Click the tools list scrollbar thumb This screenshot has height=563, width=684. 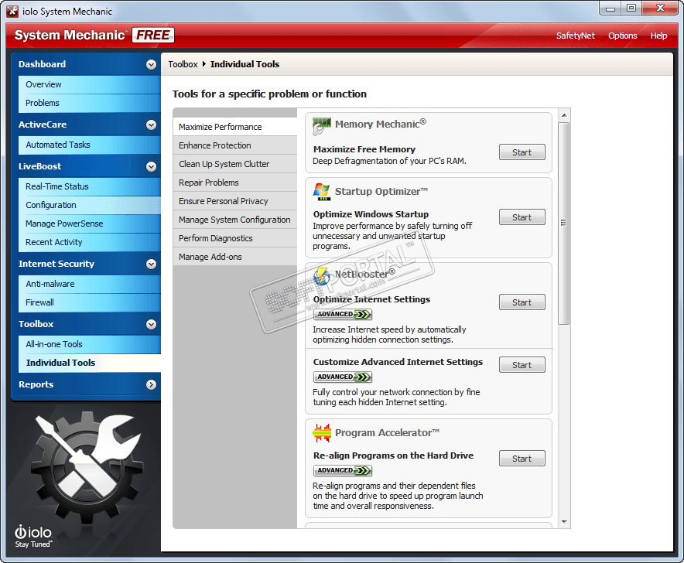point(563,223)
